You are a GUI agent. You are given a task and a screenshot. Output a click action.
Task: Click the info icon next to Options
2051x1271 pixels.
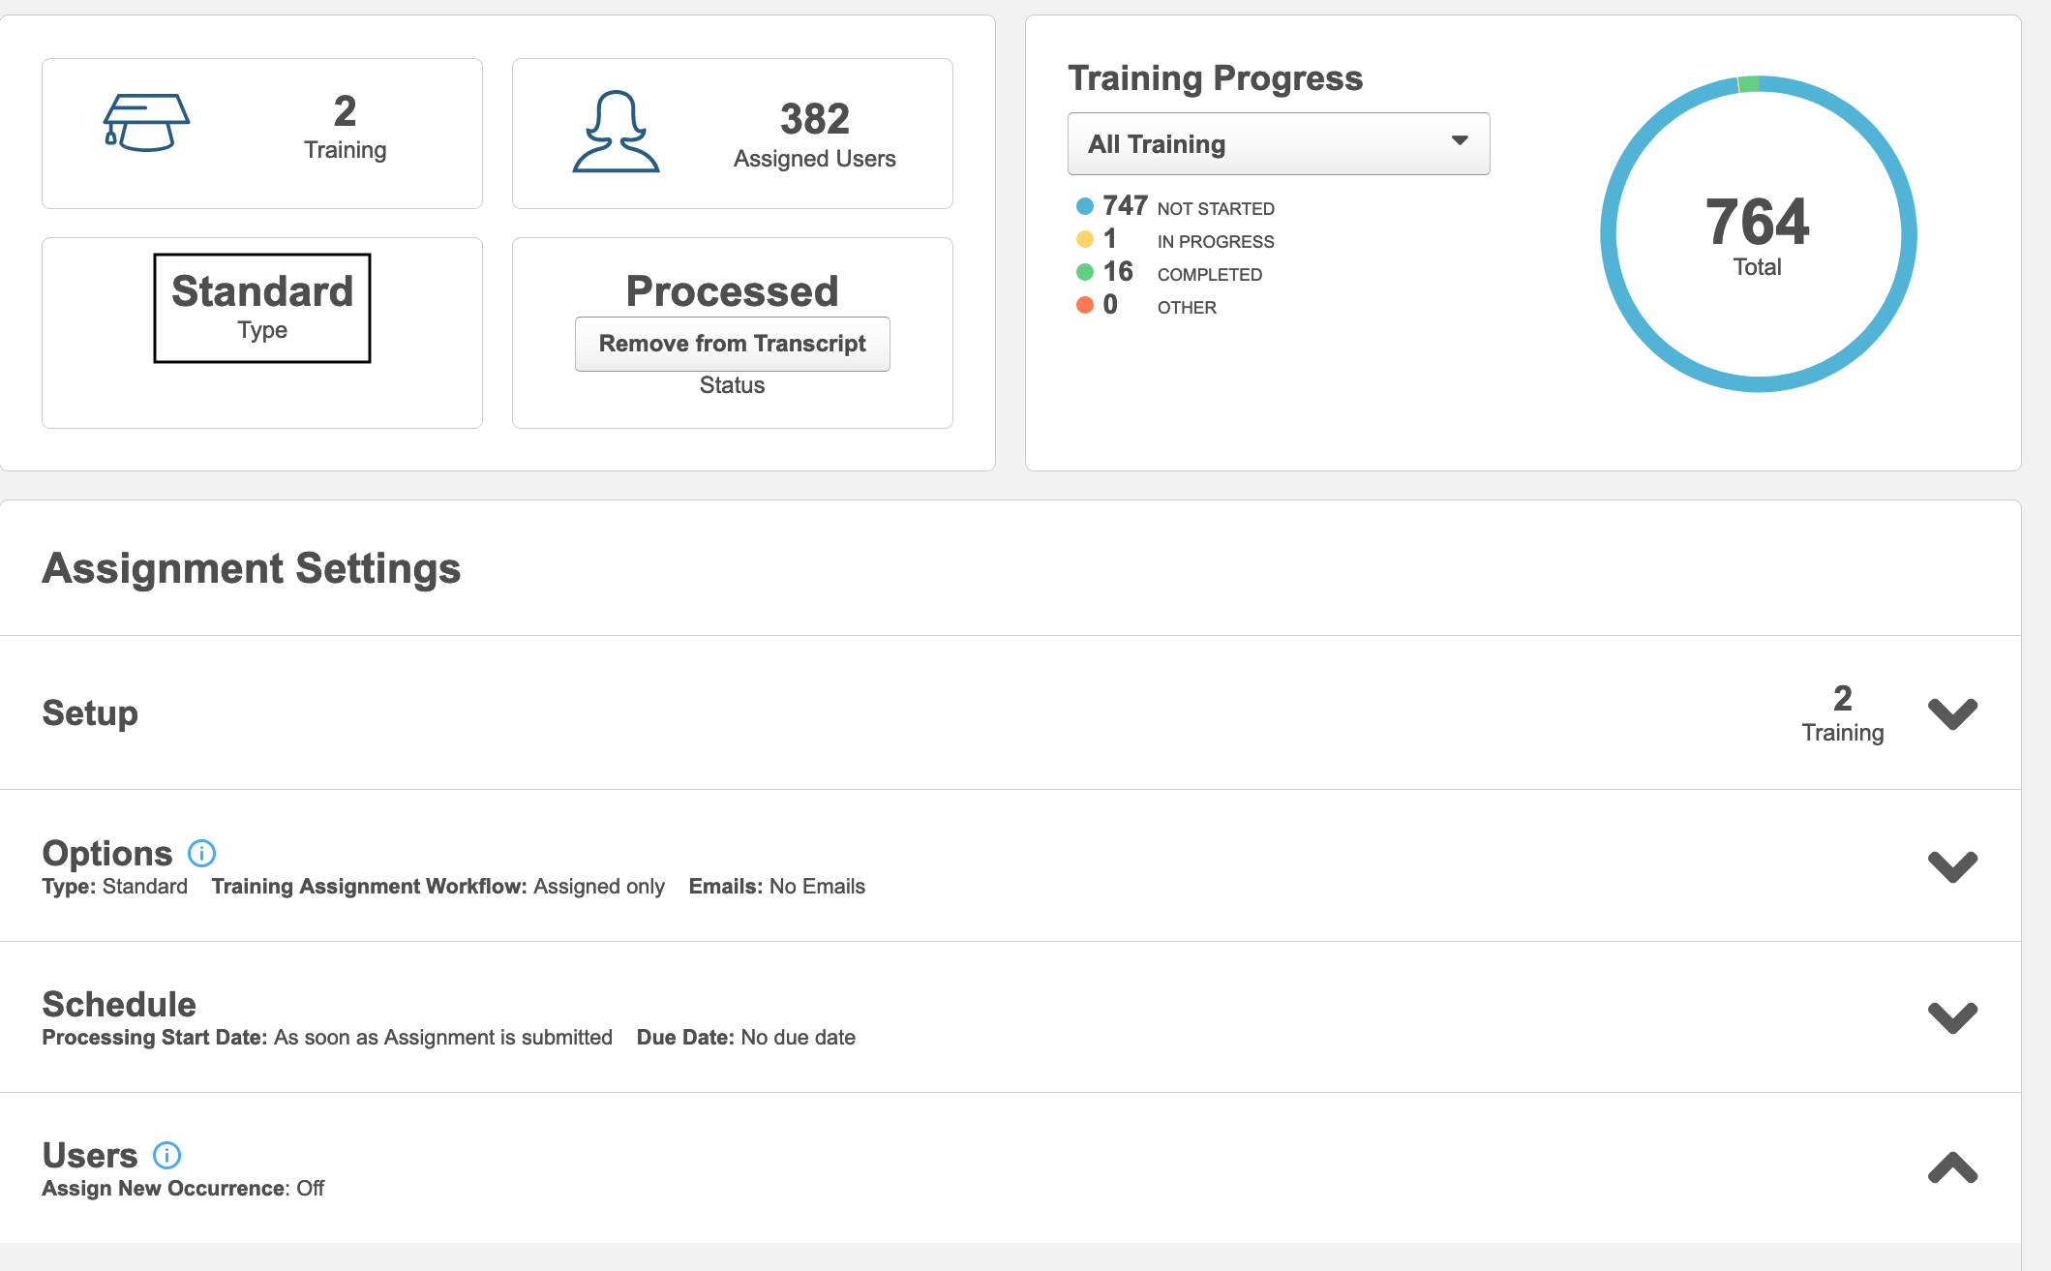click(x=200, y=854)
